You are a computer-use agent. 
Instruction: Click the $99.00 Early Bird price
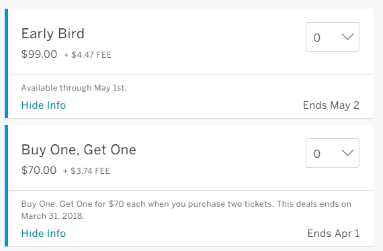39,54
